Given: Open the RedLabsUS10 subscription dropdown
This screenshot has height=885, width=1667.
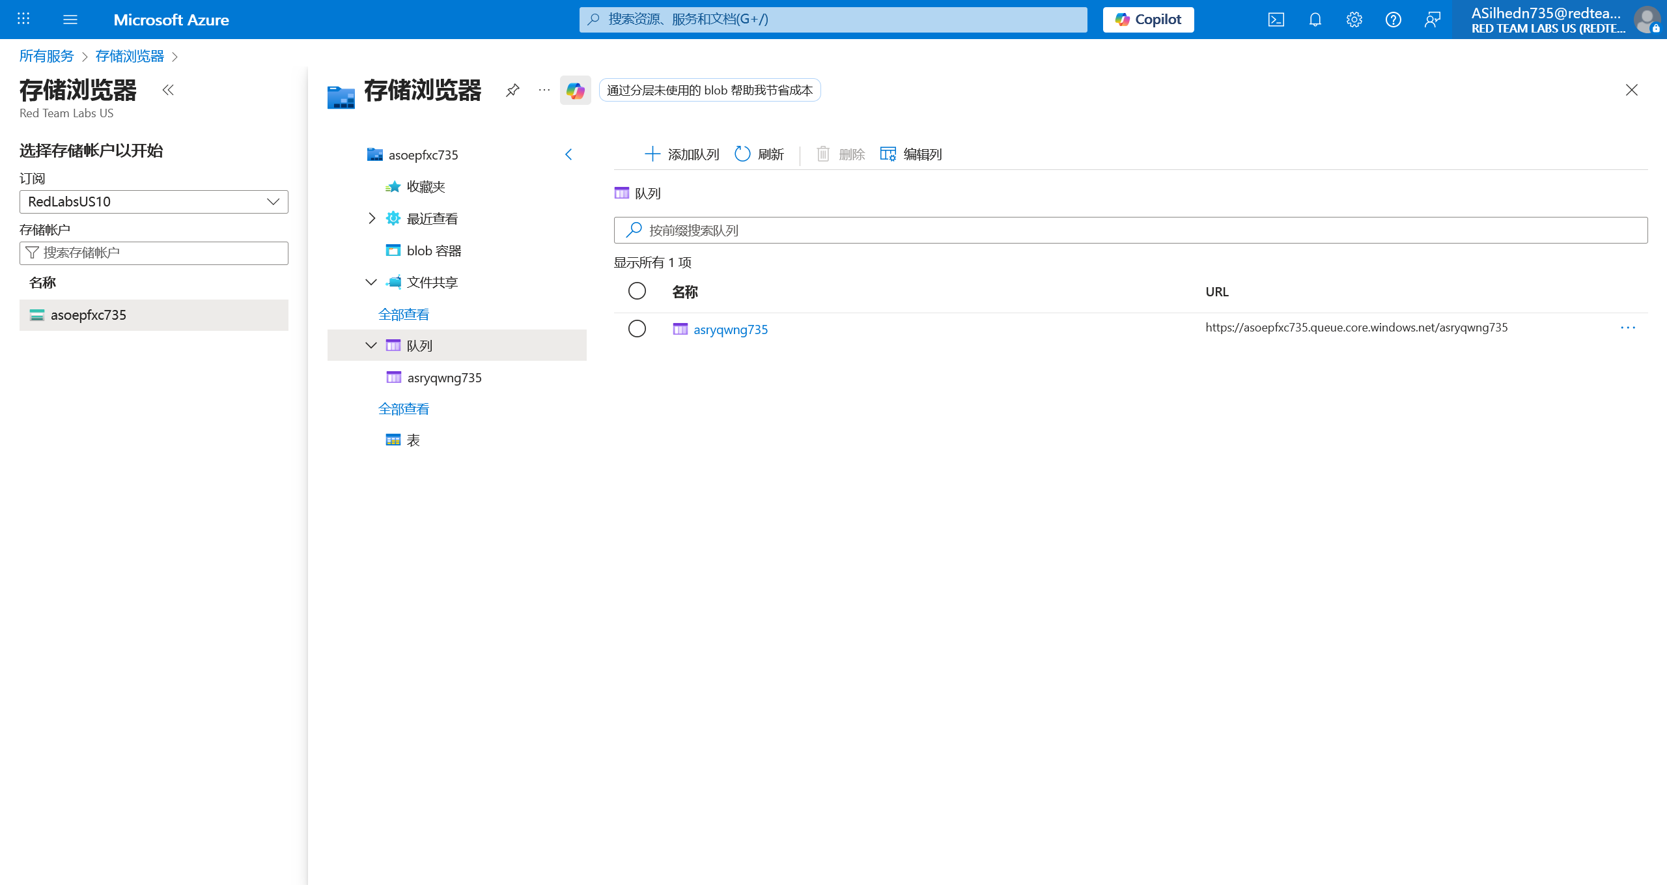Looking at the screenshot, I should [154, 202].
